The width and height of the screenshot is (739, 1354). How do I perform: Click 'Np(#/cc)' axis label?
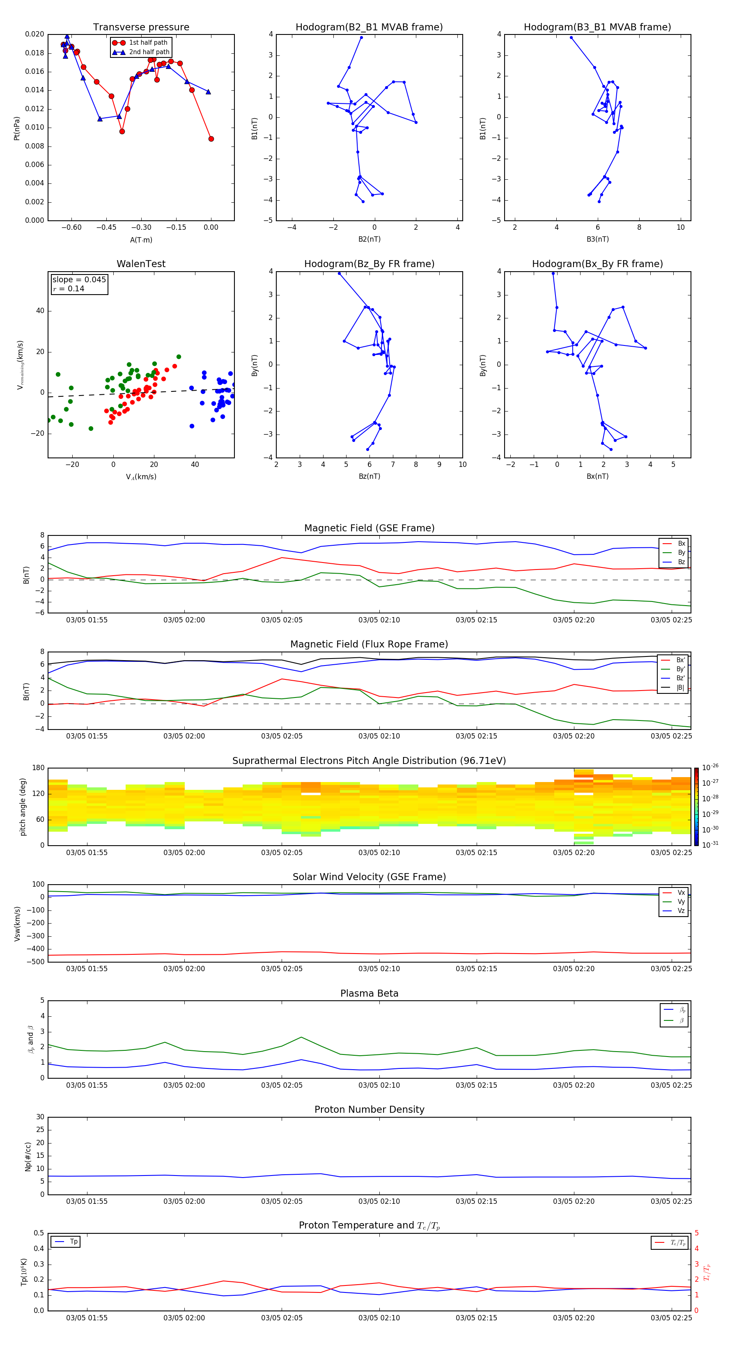point(28,1156)
